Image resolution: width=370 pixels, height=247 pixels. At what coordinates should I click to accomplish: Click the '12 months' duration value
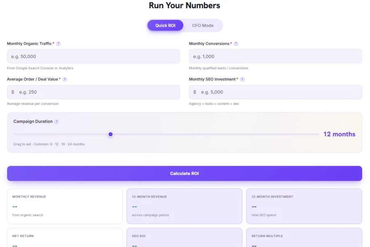click(339, 134)
